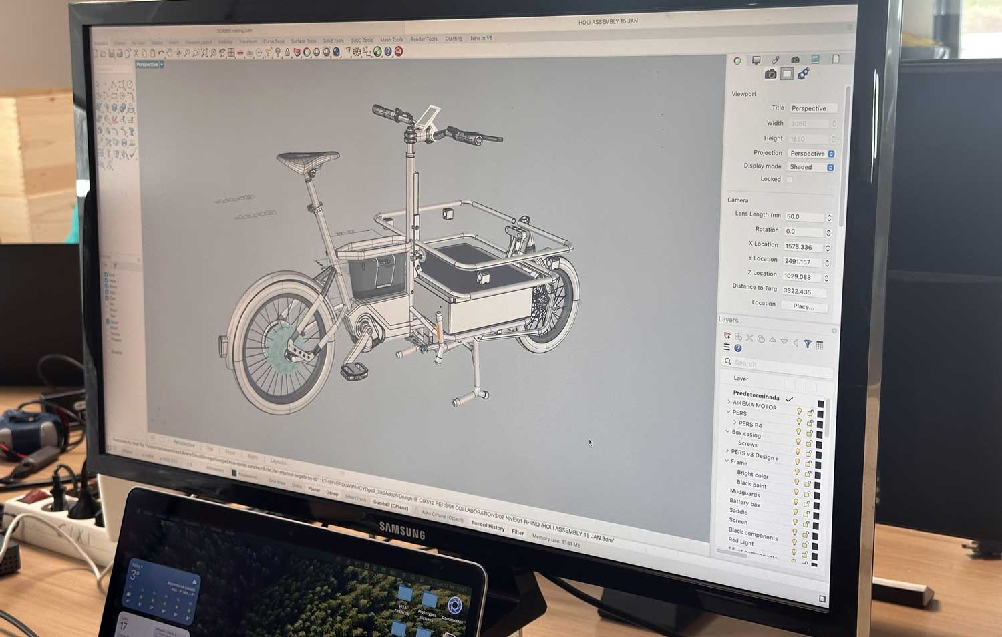Click the move layer up triangle icon
Screen dimensions: 1002x637
coord(773,340)
